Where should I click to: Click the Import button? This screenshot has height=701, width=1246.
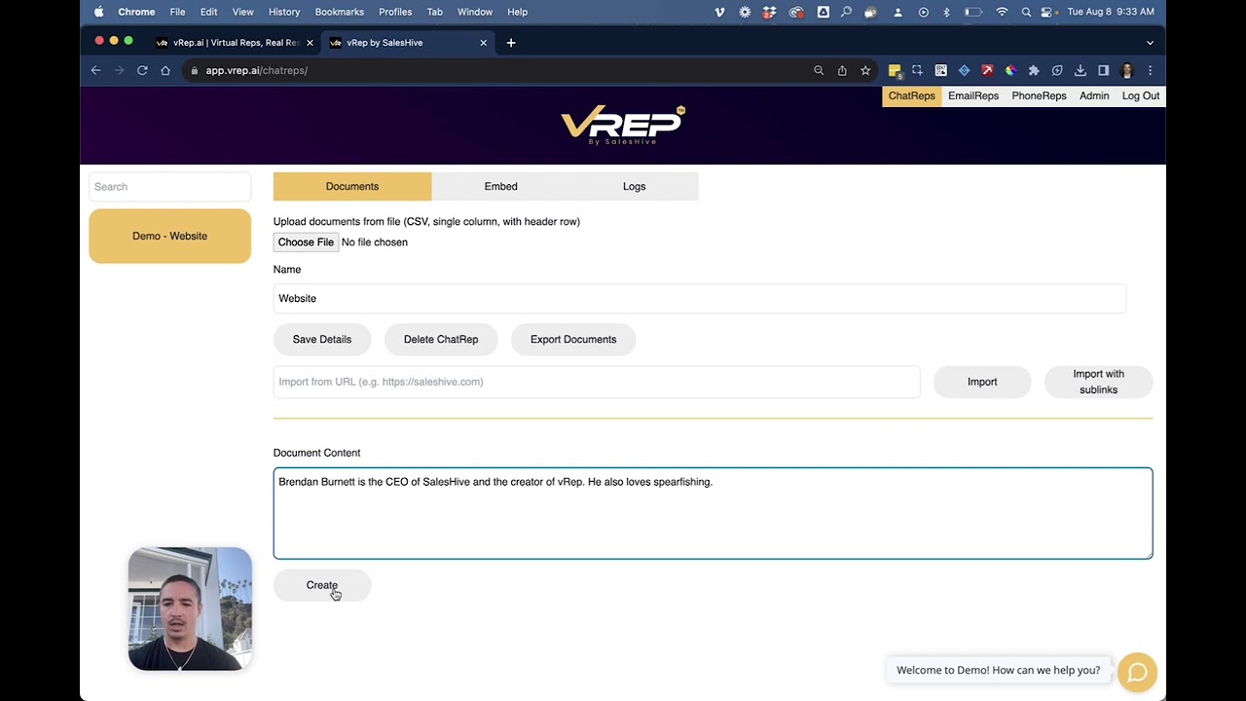click(x=982, y=382)
